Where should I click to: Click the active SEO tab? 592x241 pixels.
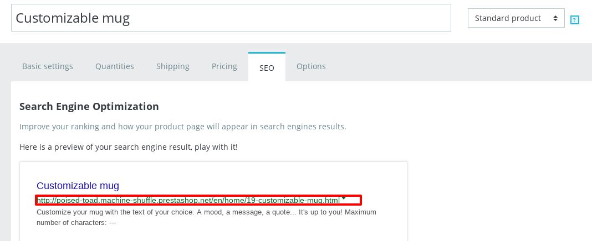[x=267, y=67]
